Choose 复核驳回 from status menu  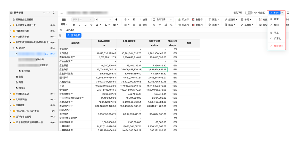tap(276, 46)
